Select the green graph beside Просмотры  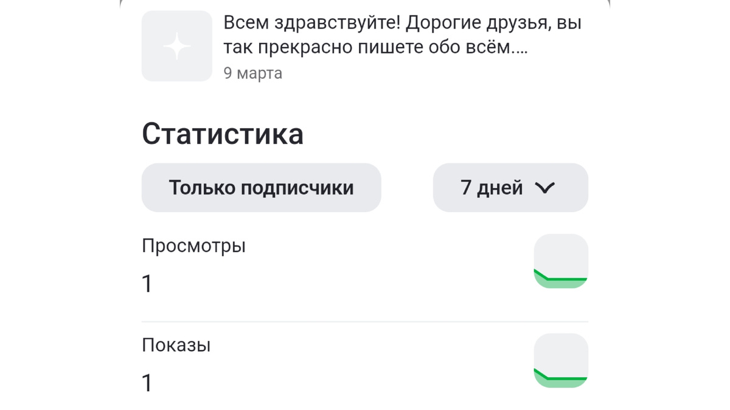point(561,260)
